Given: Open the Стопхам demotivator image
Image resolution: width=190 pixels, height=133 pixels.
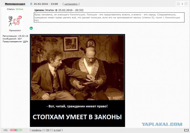Looking at the screenshot, I should click(77, 81).
